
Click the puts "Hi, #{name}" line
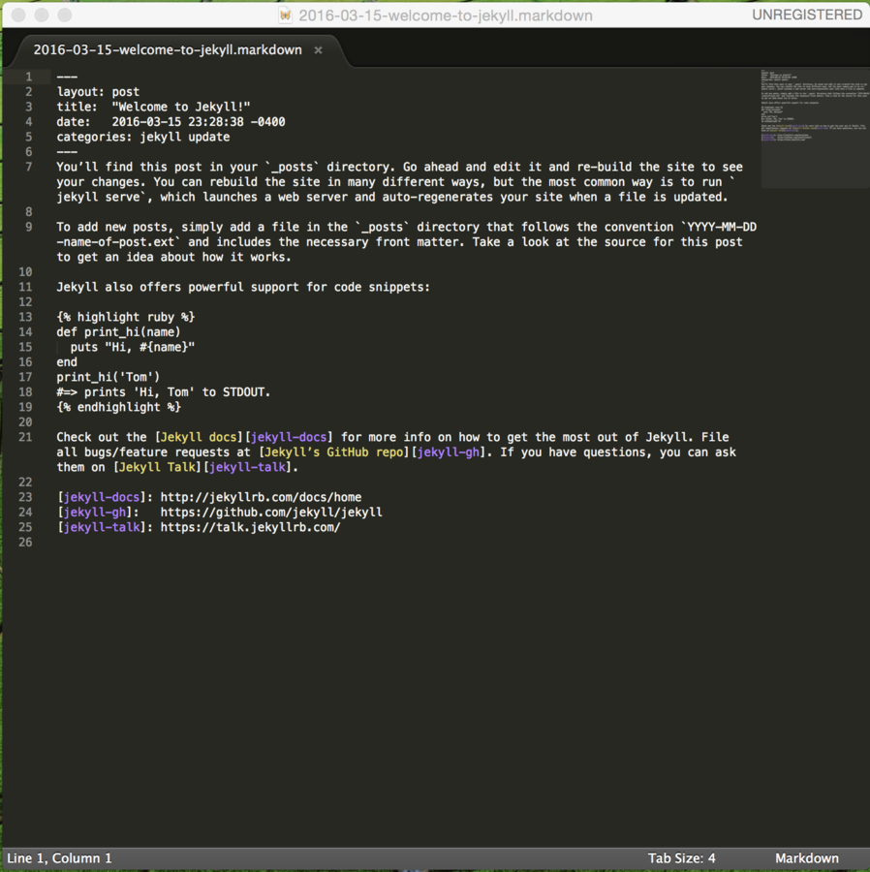click(x=133, y=347)
